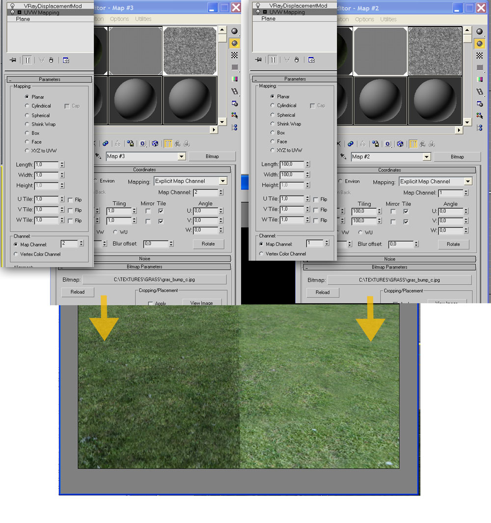Click Material Effects Channel 0 icon in Map #3
491x523 pixels.
tap(143, 143)
